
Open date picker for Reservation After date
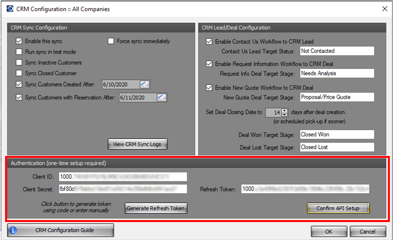[x=162, y=97]
